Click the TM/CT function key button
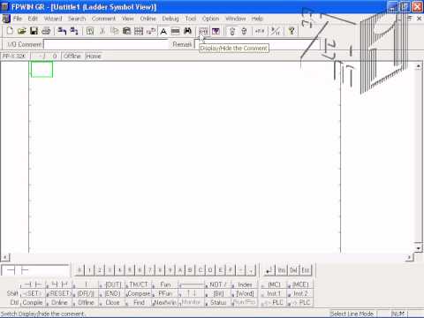Screen dimensions: 424x318 [139, 284]
